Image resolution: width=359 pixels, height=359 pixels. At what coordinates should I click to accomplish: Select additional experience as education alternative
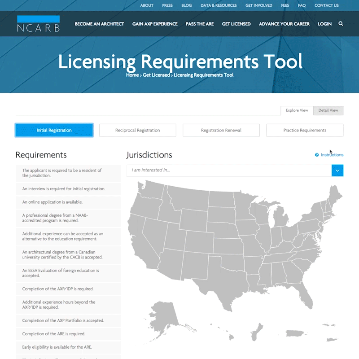[68, 236]
